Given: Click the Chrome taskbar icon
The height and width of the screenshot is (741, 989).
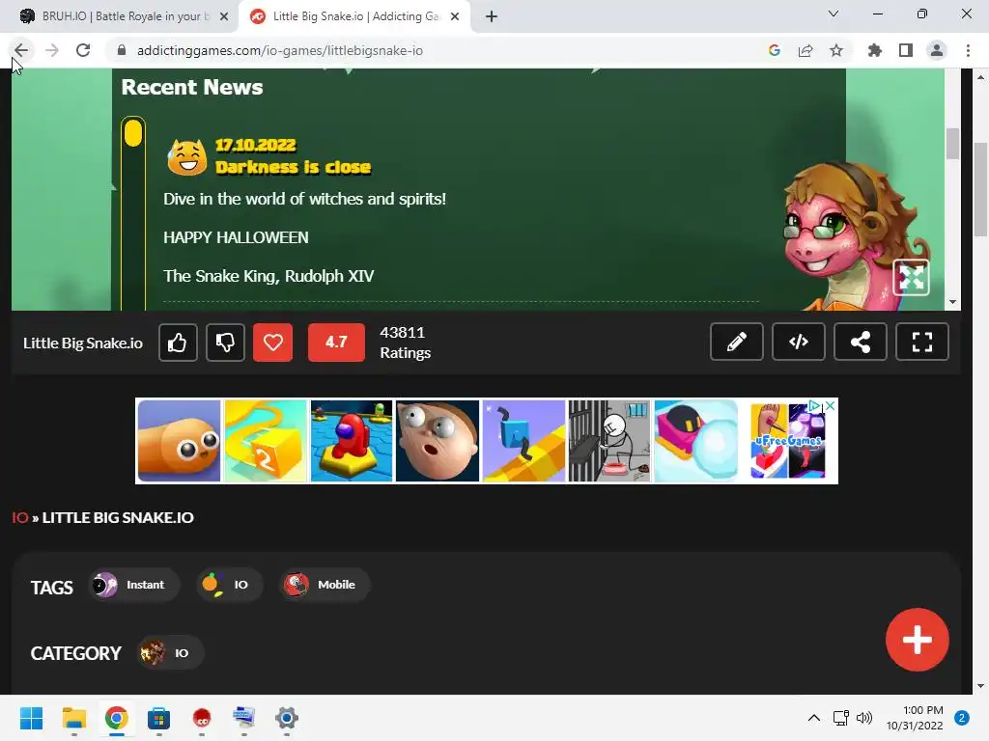Looking at the screenshot, I should click(x=117, y=718).
